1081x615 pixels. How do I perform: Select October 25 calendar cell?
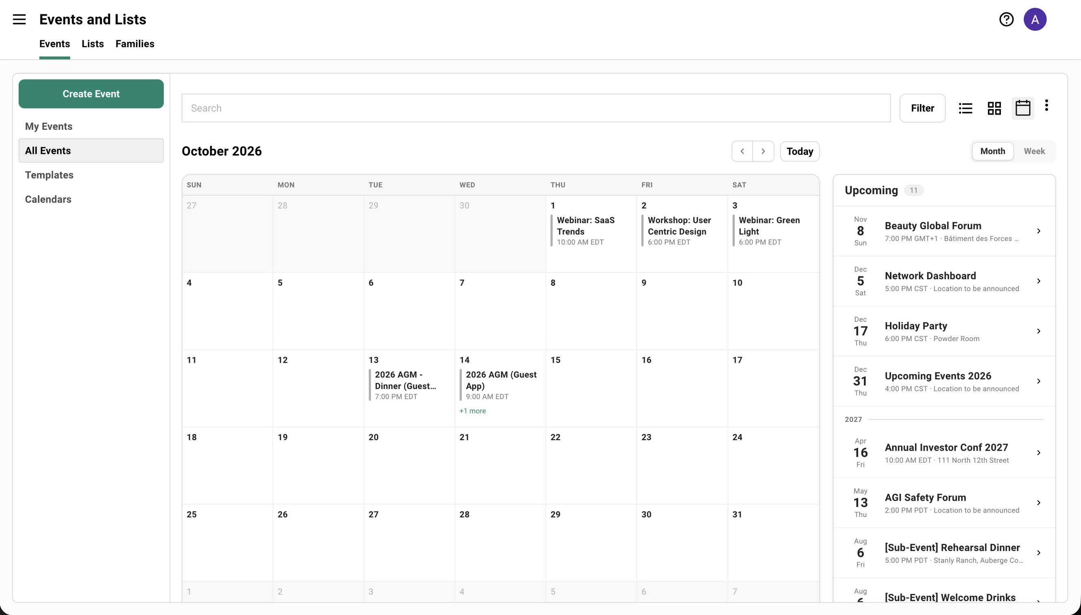point(227,543)
